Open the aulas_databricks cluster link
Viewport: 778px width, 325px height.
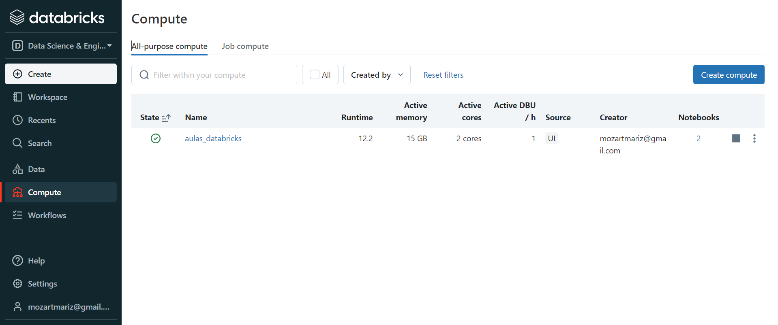pos(213,138)
